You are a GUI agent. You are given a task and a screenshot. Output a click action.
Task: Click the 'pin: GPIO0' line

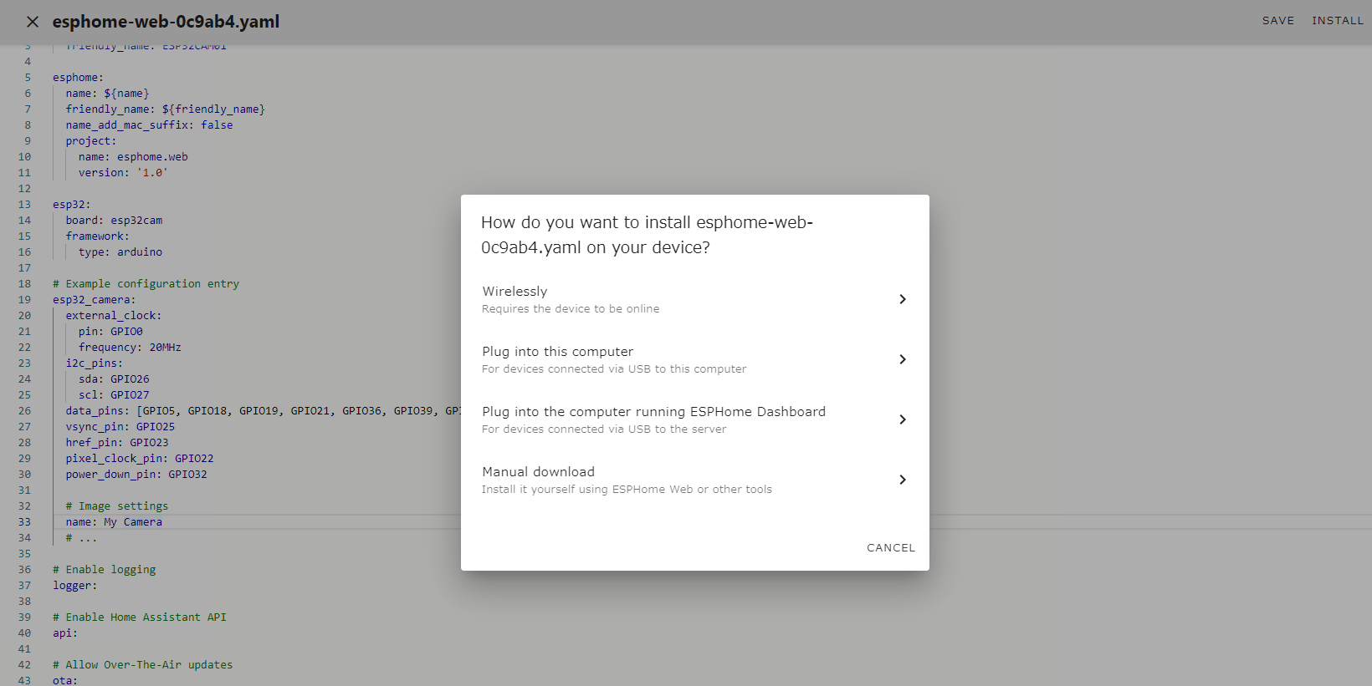pyautogui.click(x=110, y=332)
